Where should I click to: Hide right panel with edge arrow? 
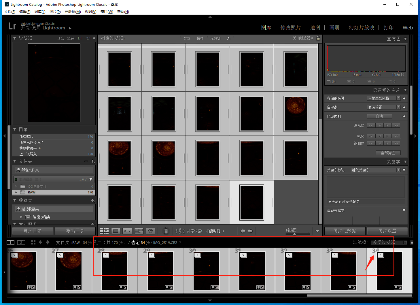[x=415, y=136]
